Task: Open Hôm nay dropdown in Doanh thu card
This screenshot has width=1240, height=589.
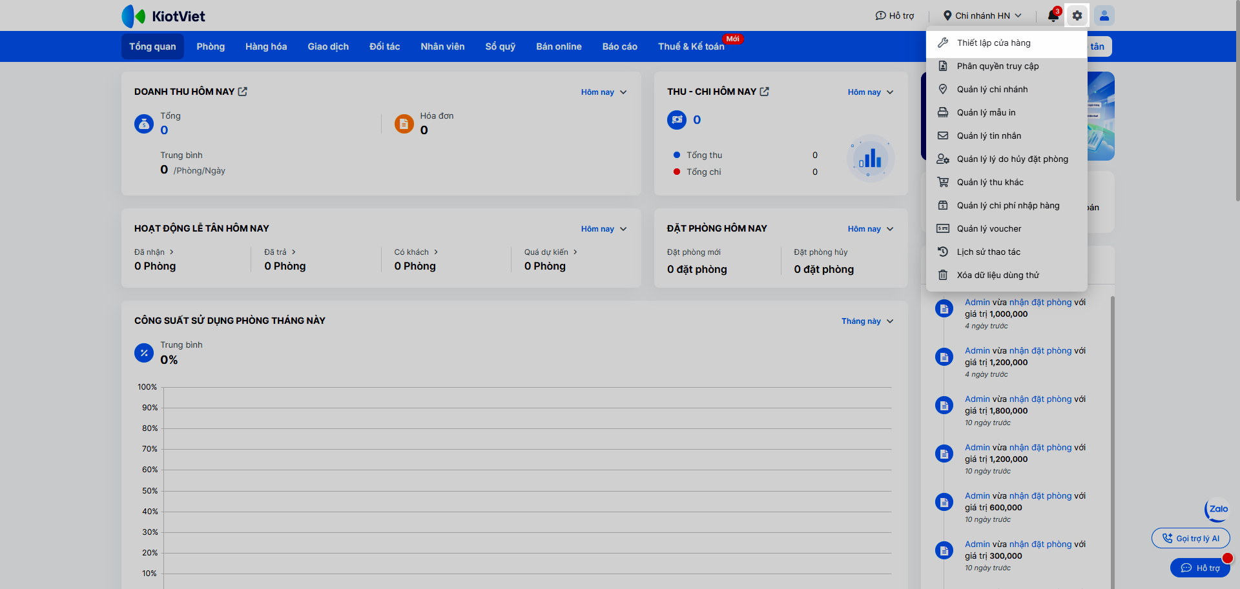Action: click(604, 92)
